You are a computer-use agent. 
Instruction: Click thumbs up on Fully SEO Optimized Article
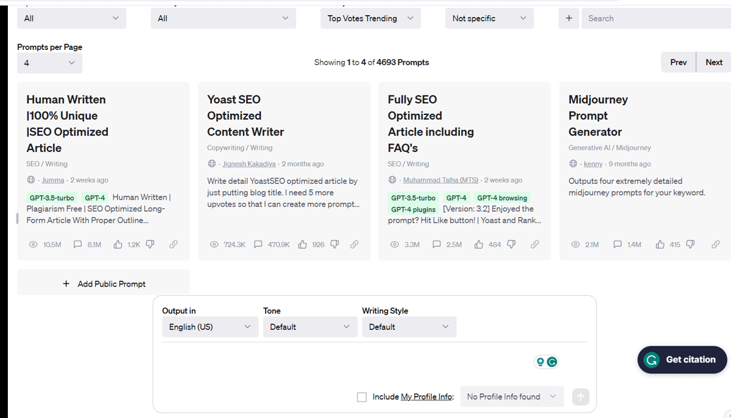[479, 245]
